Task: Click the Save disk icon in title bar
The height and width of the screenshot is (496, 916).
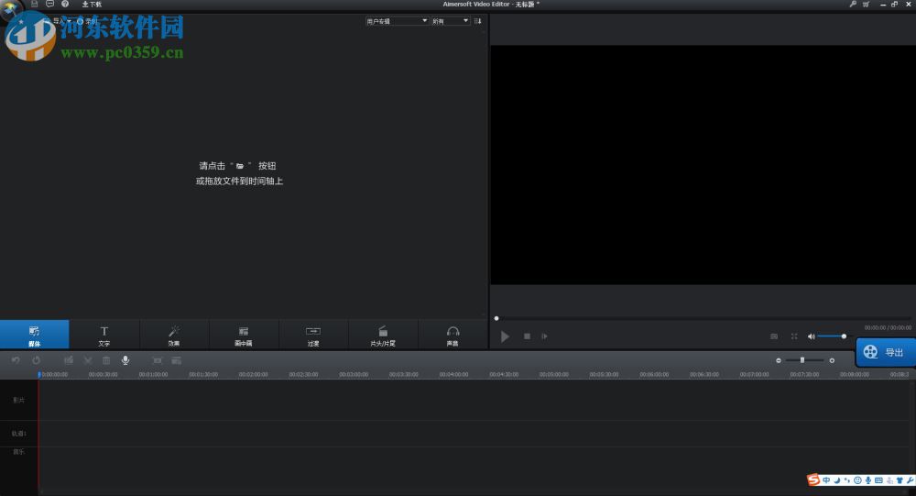Action: click(35, 4)
